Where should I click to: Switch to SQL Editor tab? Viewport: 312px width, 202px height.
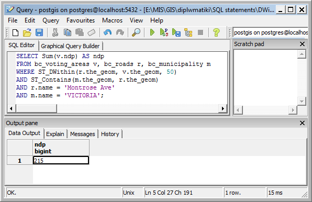21,45
